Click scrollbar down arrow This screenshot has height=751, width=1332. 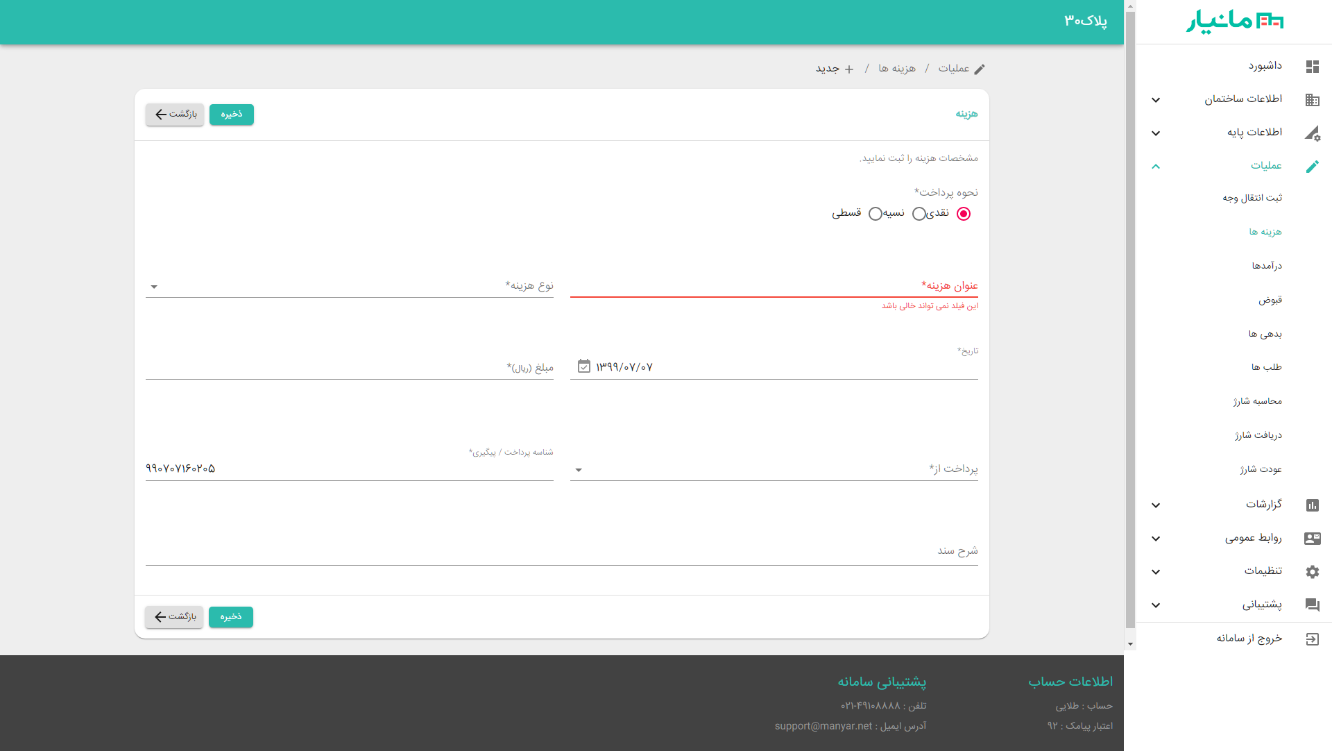[1130, 644]
